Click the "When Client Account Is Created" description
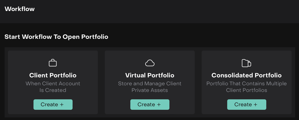The height and width of the screenshot is (120, 299). [53, 87]
